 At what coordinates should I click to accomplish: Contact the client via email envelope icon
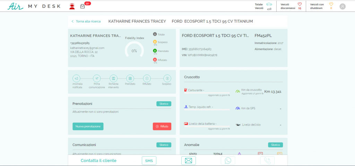188,161
